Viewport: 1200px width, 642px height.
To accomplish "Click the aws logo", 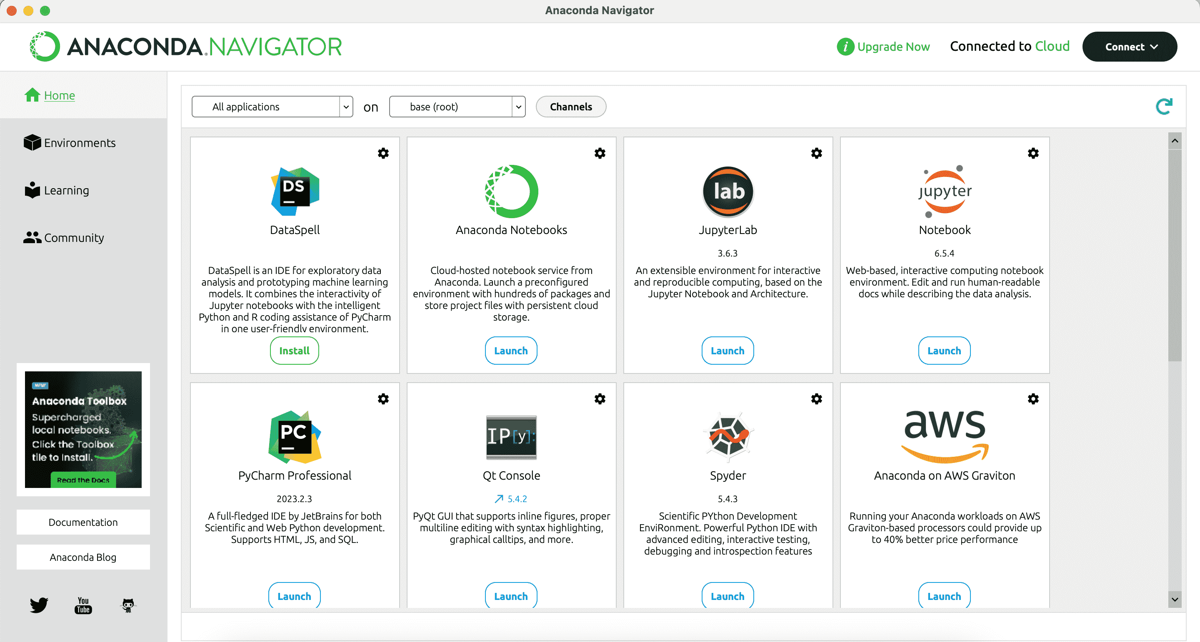I will 945,437.
